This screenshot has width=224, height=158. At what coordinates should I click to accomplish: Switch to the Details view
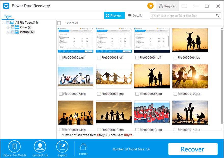coord(135,16)
